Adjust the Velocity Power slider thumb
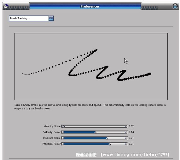 coord(96,133)
